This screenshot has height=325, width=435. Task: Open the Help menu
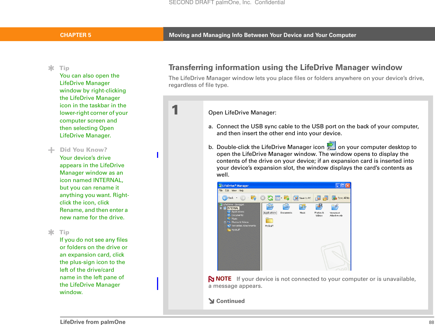tap(241, 190)
